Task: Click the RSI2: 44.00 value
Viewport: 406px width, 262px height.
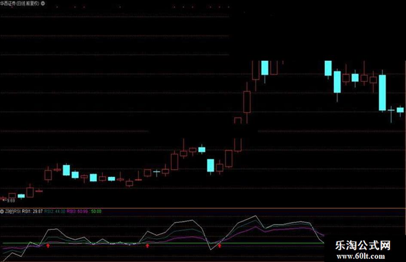Action: click(x=55, y=211)
